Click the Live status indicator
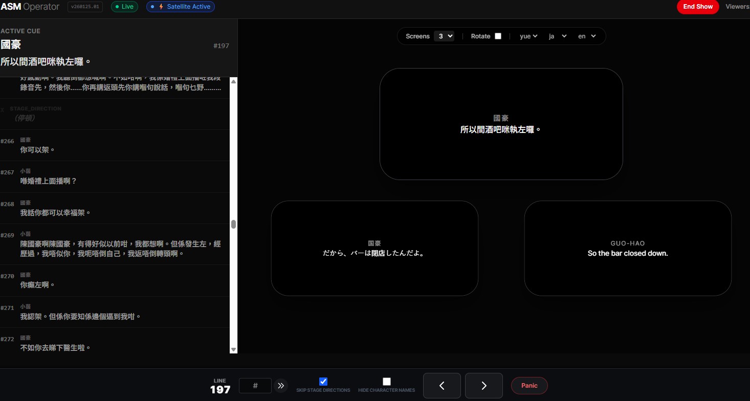The image size is (750, 401). click(124, 7)
